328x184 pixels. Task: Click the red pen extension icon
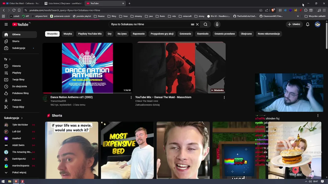coord(301,10)
